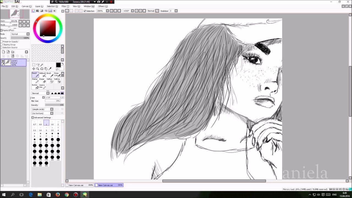Activate the Water Color tool
Viewport: 352px width, 198px height.
[x=57, y=75]
